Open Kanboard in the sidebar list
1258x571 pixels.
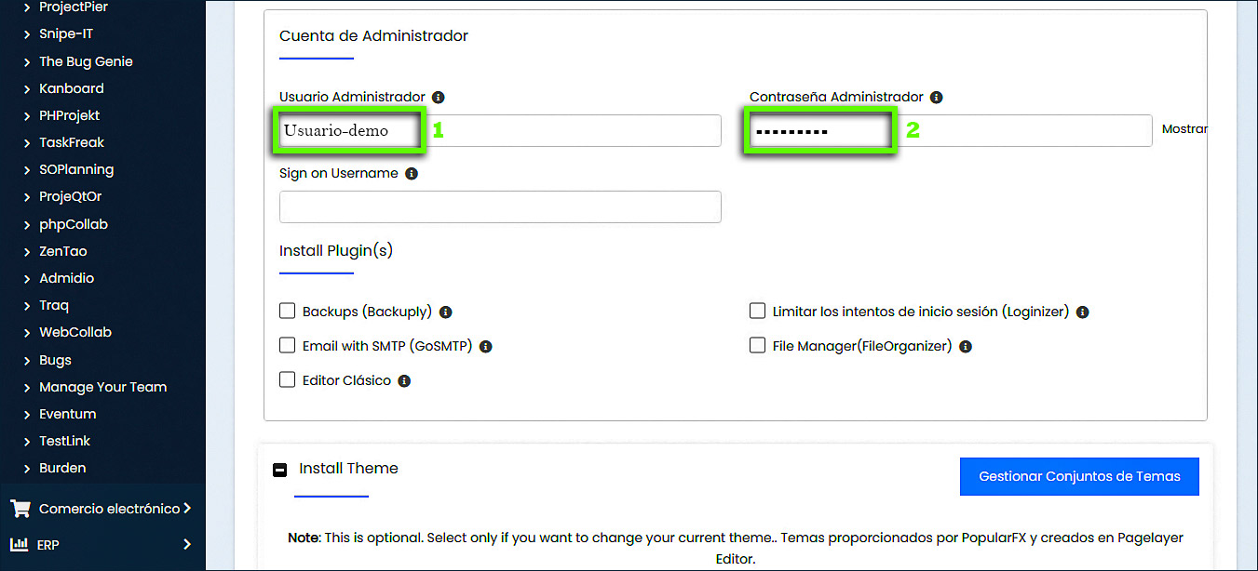pyautogui.click(x=72, y=88)
